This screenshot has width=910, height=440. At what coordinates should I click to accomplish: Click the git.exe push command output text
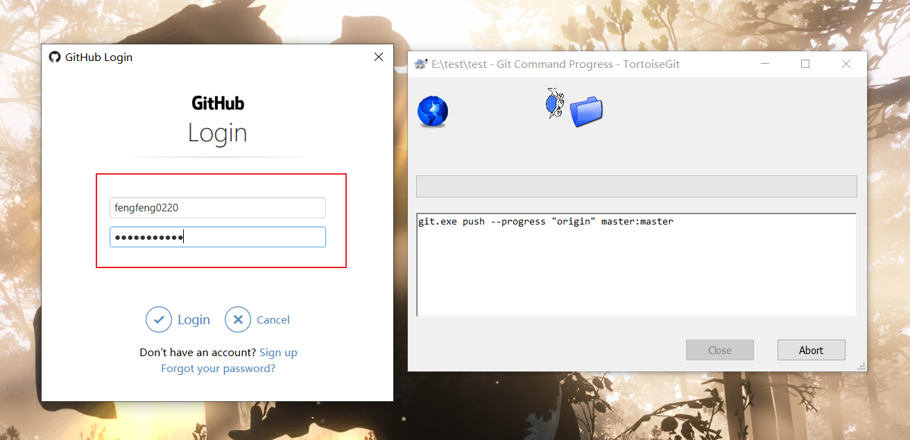point(546,222)
